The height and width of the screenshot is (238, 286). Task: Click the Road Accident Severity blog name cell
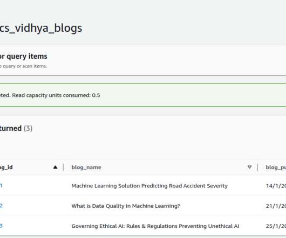[x=149, y=186]
